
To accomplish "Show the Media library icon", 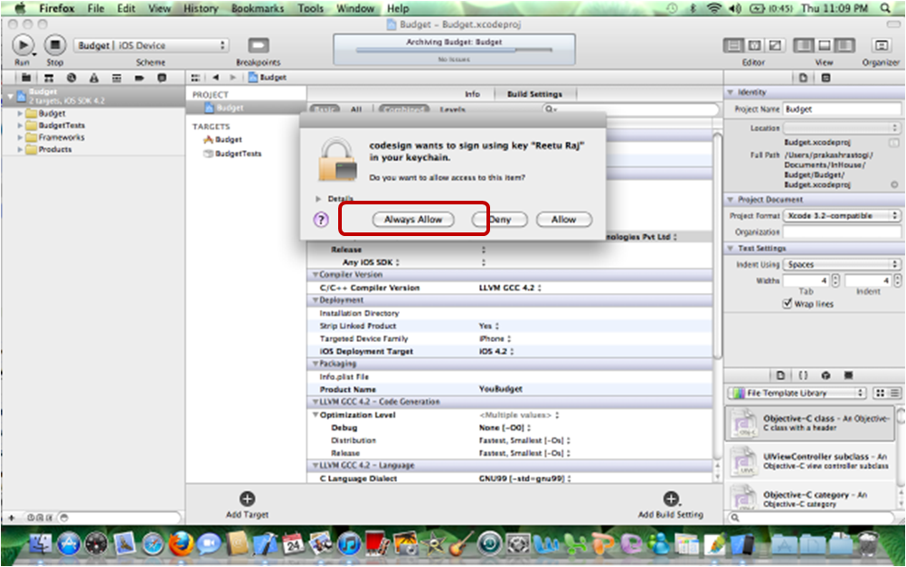I will [x=848, y=375].
